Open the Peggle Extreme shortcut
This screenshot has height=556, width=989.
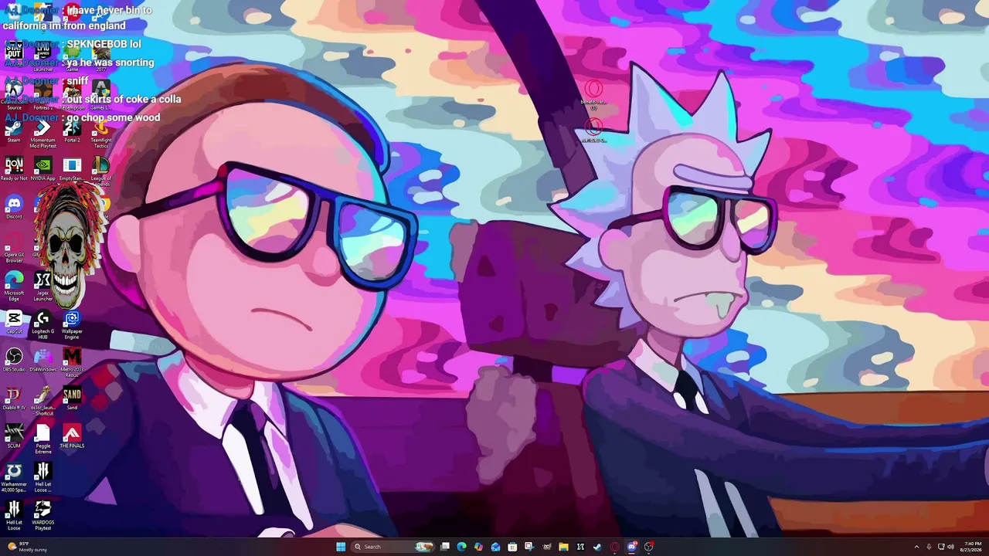click(x=42, y=439)
